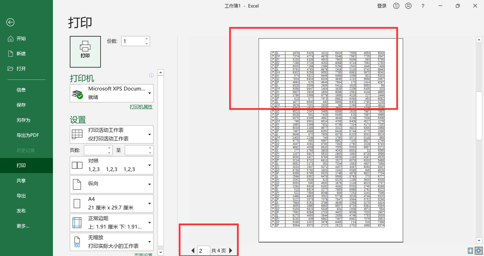Screen dimensions: 484x256
Task: Click settings panel scroll down arrow
Action: 161,252
